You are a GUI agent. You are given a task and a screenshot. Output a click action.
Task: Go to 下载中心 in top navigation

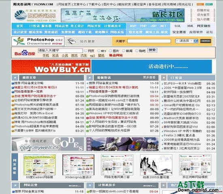[94, 4]
